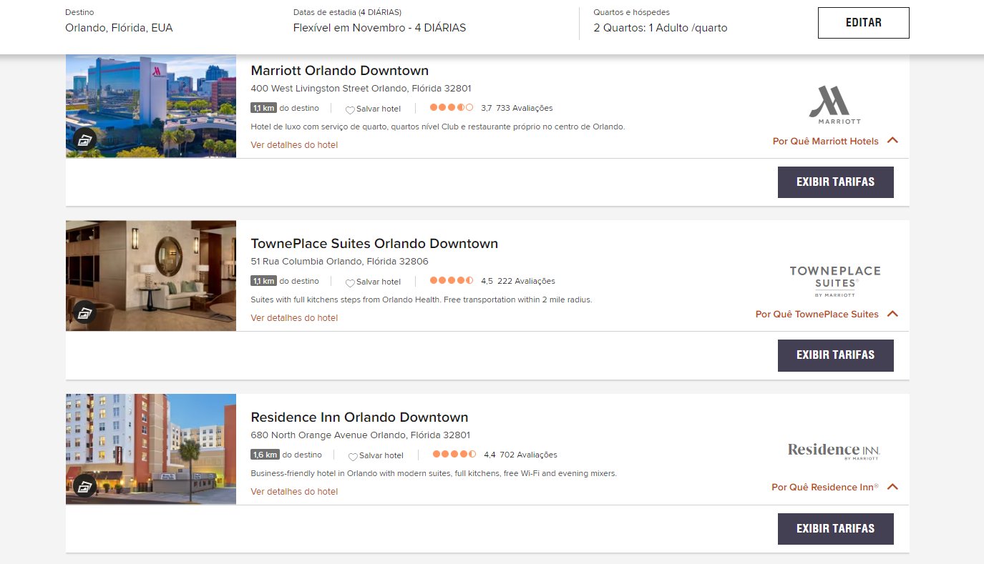Click the 1,1 km distance badge for TownePlace Suites
Image resolution: width=984 pixels, height=564 pixels.
[x=263, y=281]
